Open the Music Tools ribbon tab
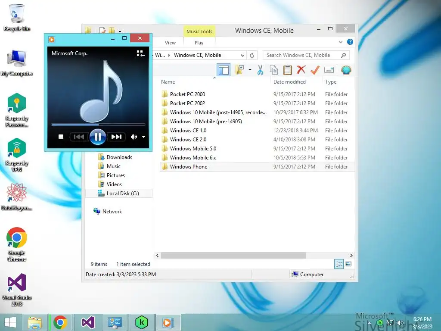Image resolution: width=441 pixels, height=331 pixels. point(199,31)
